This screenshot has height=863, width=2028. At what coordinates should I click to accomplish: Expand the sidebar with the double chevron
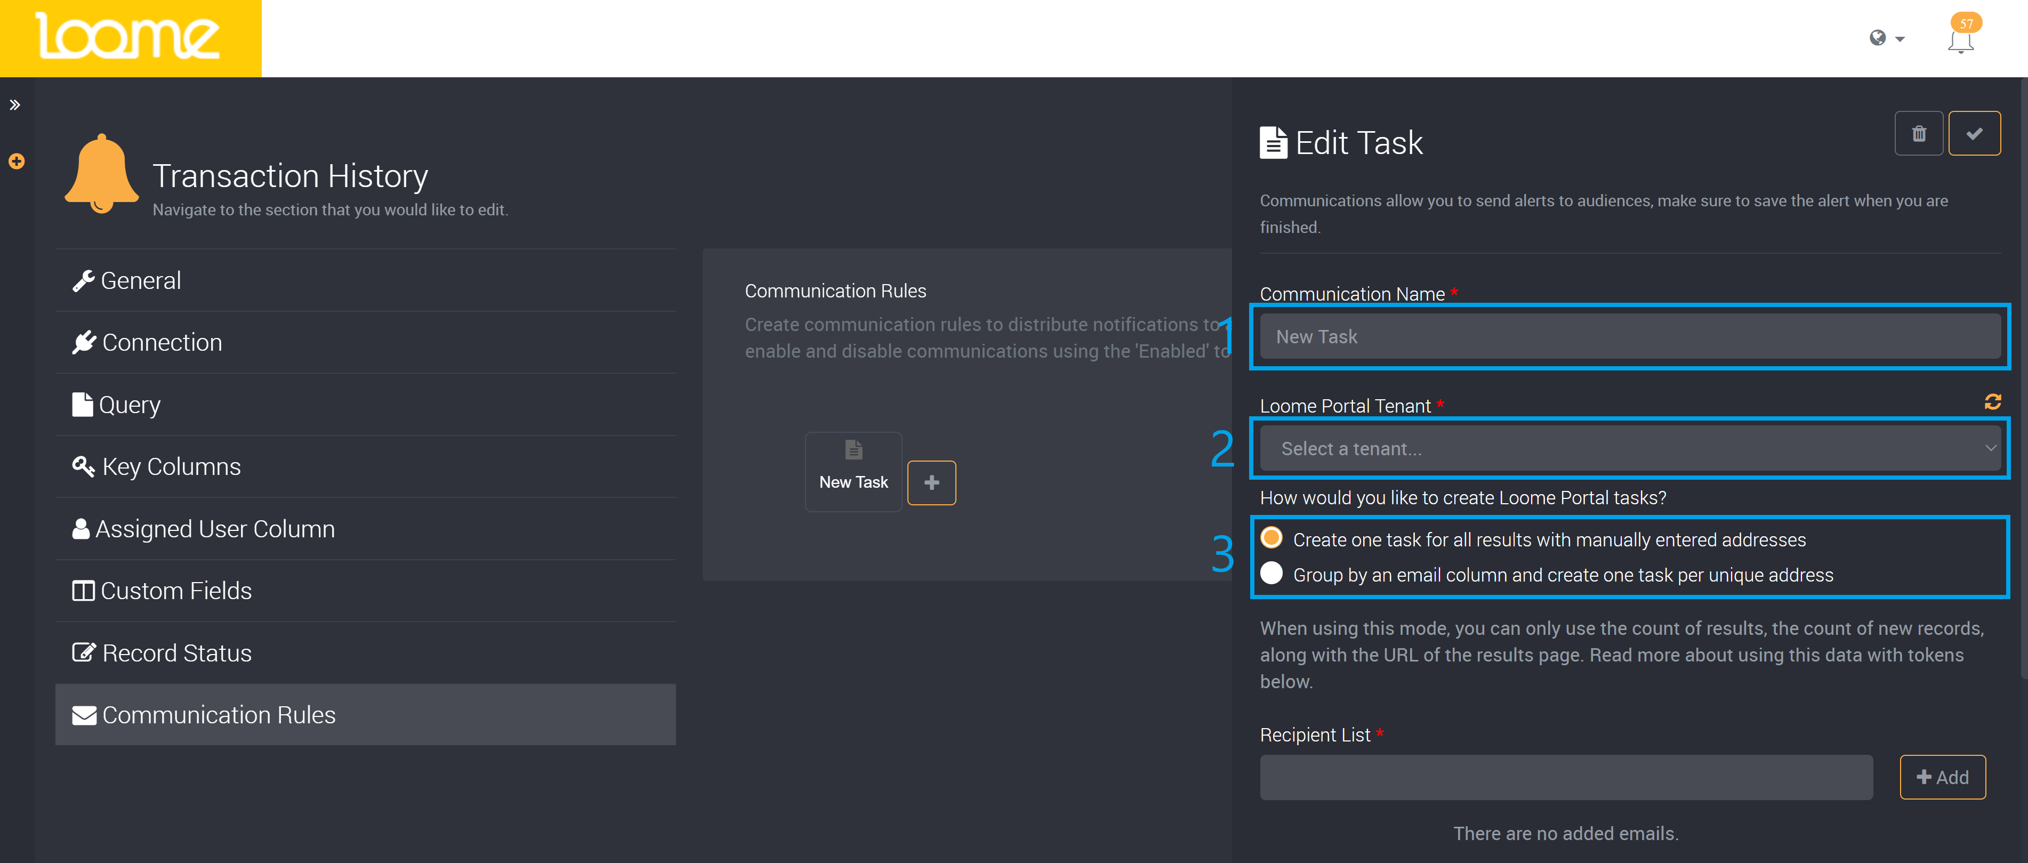(x=15, y=104)
